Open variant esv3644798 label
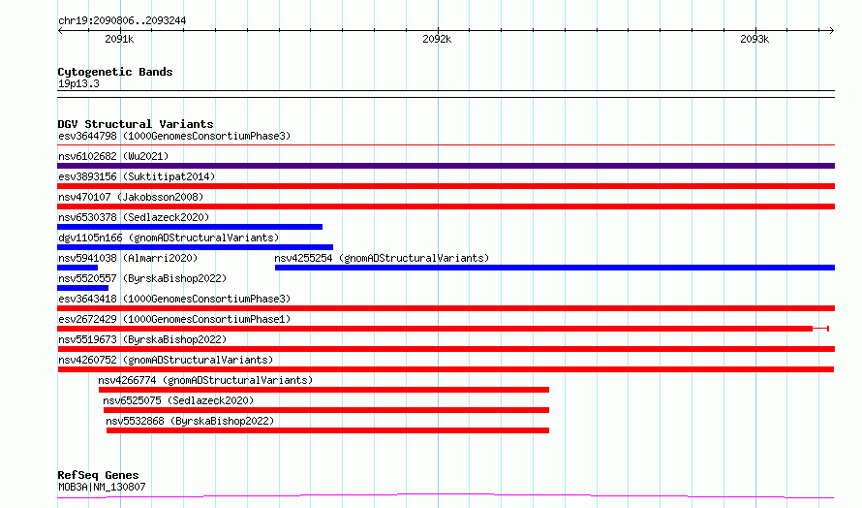This screenshot has width=862, height=508. 174,136
